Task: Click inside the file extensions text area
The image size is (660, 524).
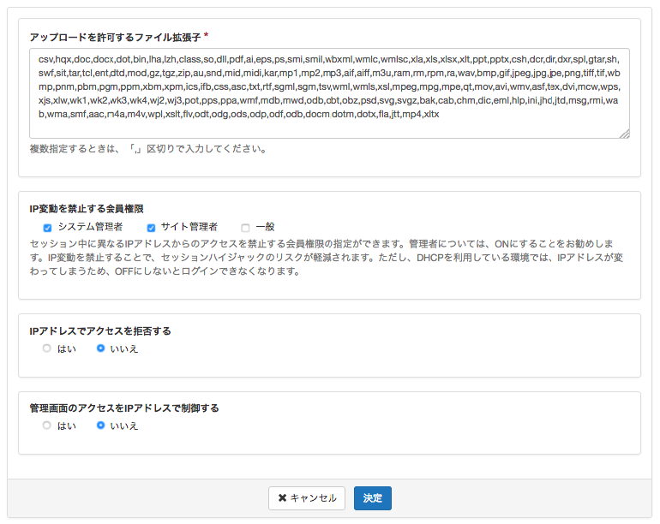Action: pos(329,92)
